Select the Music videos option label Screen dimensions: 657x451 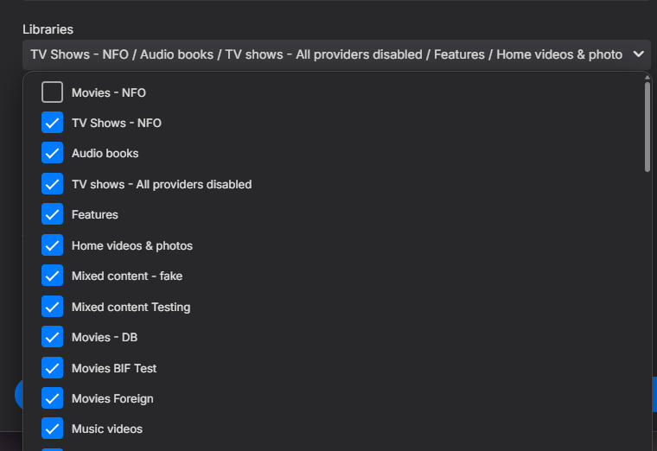[x=107, y=429]
